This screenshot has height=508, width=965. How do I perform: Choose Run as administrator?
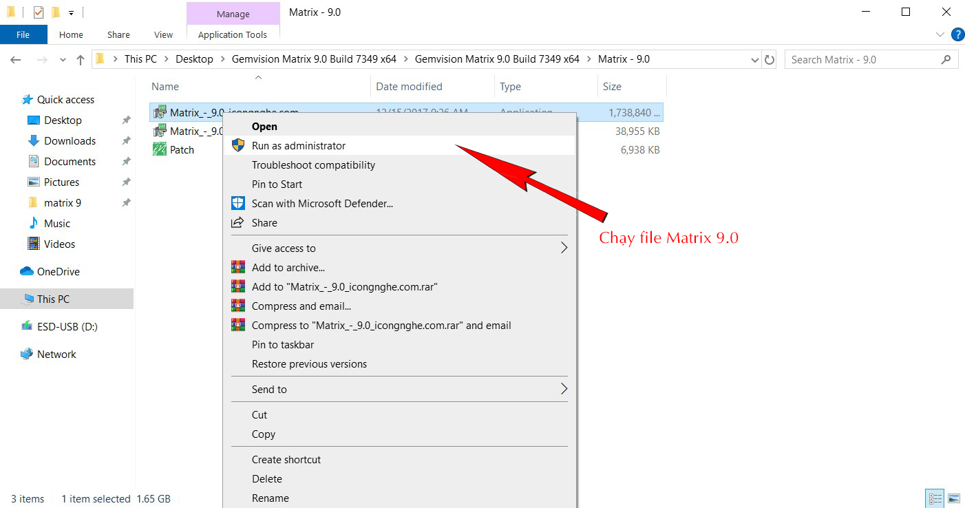pyautogui.click(x=399, y=146)
